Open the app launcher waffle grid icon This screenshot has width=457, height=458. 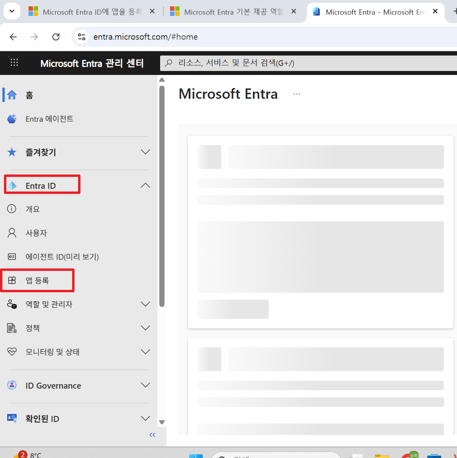14,63
